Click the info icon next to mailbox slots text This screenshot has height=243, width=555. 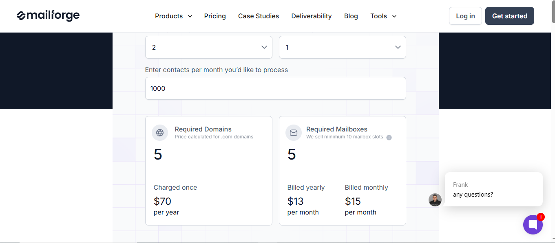(x=389, y=137)
